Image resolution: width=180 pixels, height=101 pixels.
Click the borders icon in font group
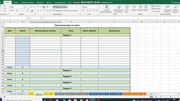tap(22, 11)
